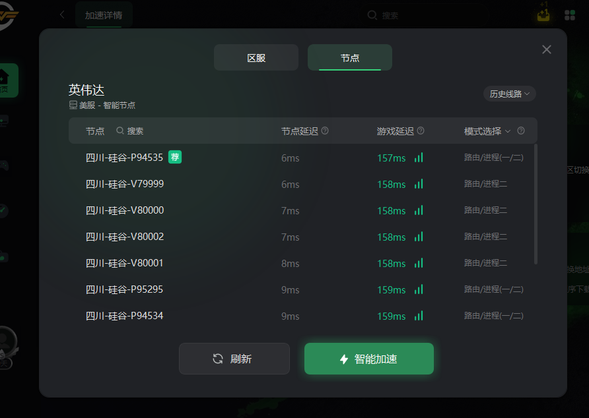Start acceleration with 智能加速 button
This screenshot has width=589, height=418.
tap(368, 359)
